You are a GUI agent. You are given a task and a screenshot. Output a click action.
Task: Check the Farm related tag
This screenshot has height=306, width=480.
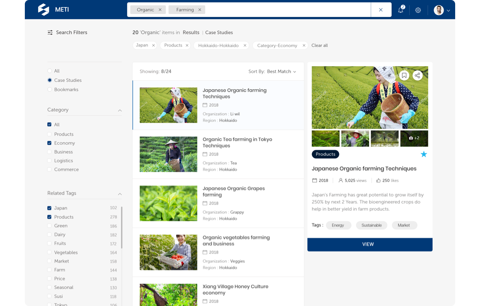(49, 270)
